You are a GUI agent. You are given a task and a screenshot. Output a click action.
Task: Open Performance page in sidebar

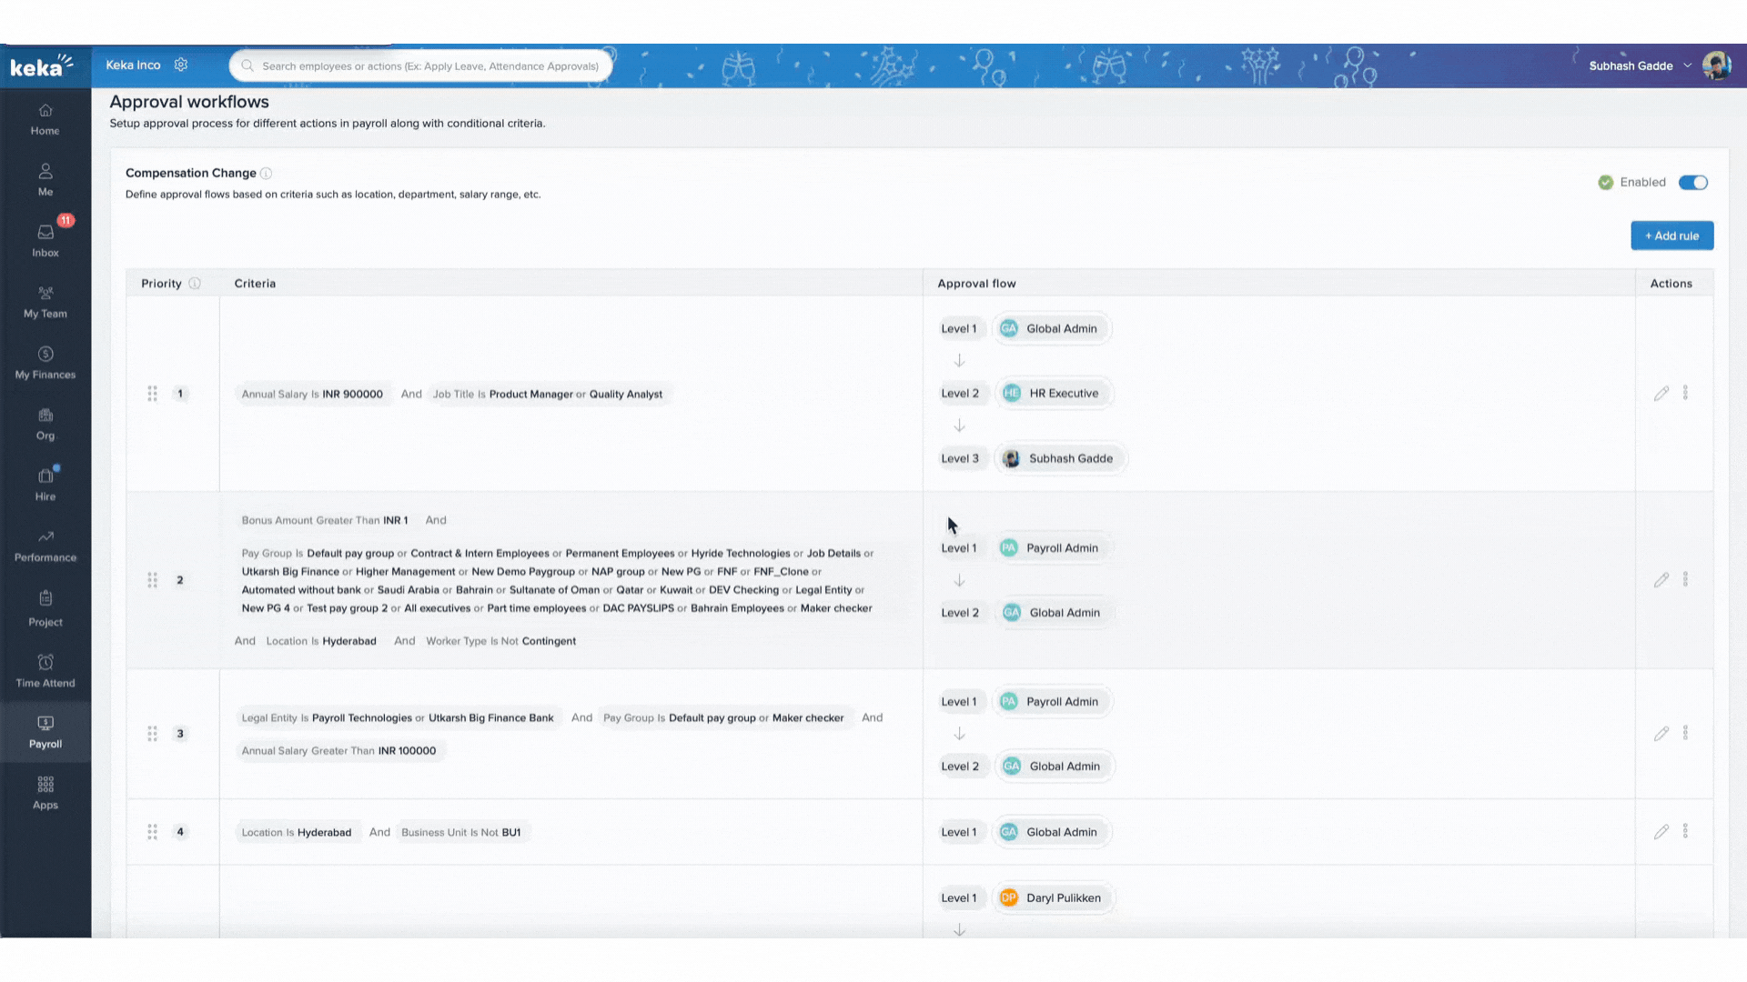pyautogui.click(x=45, y=546)
